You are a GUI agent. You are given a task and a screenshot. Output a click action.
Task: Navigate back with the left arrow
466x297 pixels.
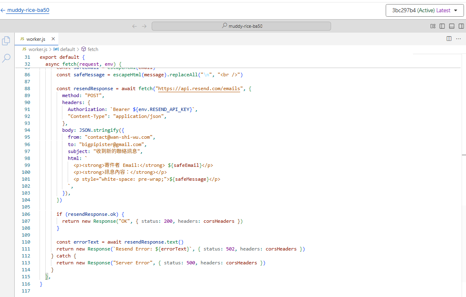point(135,26)
